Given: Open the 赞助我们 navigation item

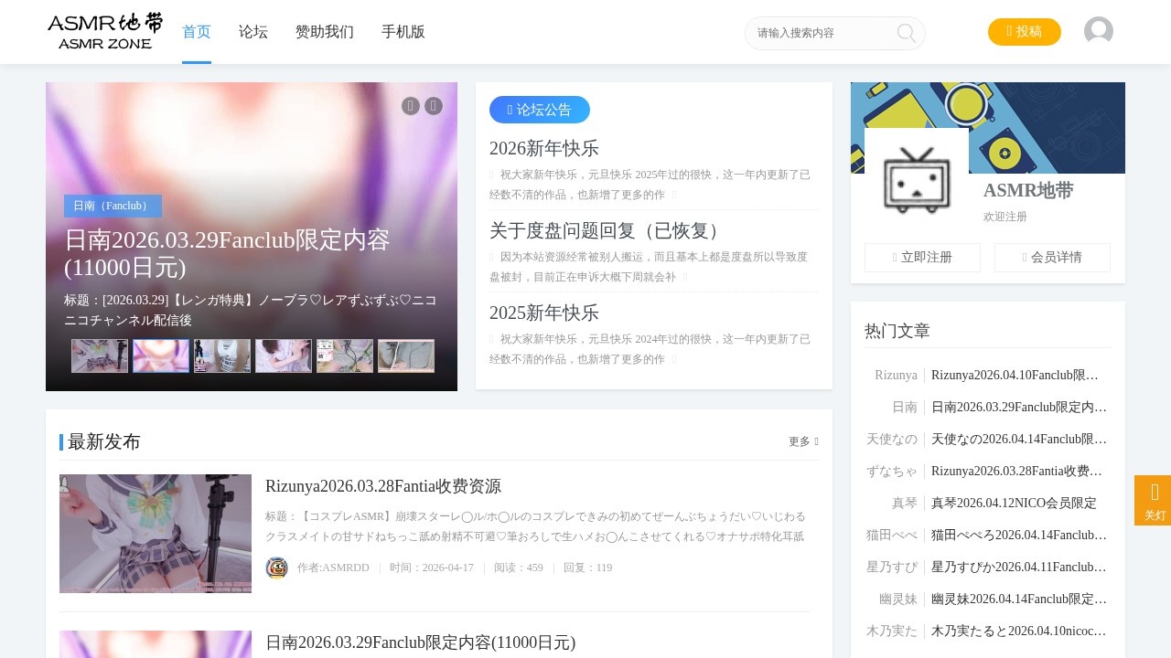Looking at the screenshot, I should (x=325, y=32).
